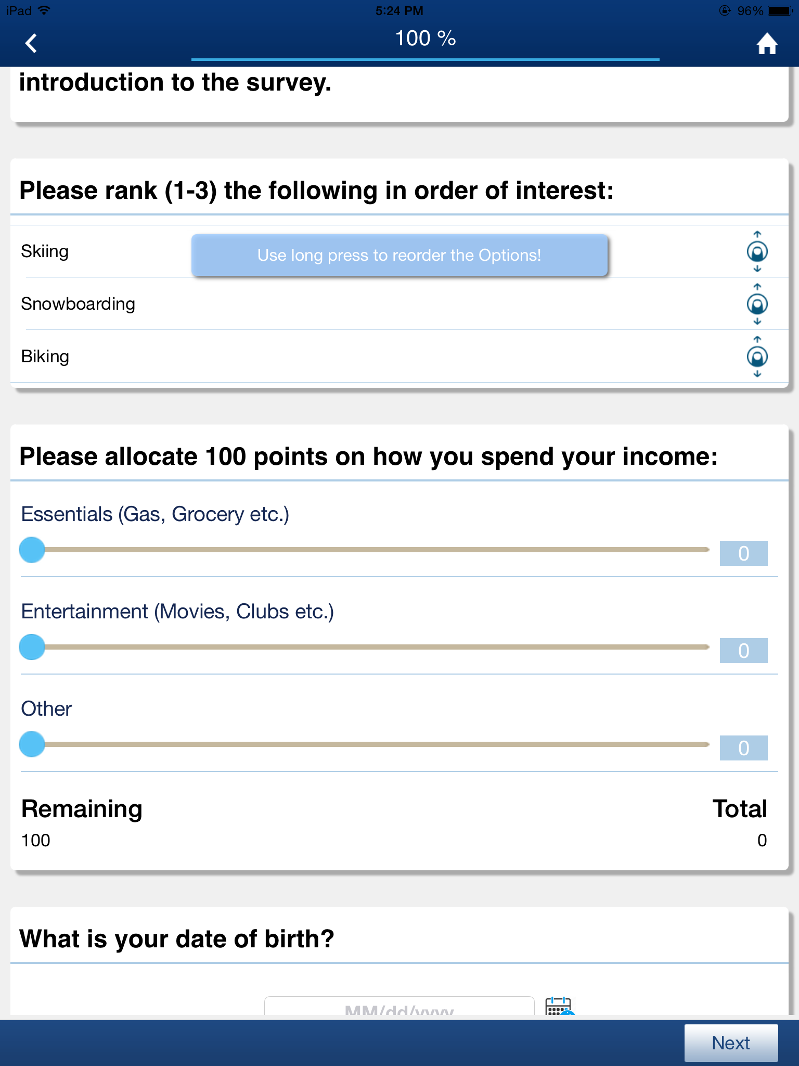Tap the Next button
The image size is (799, 1066).
(731, 1043)
